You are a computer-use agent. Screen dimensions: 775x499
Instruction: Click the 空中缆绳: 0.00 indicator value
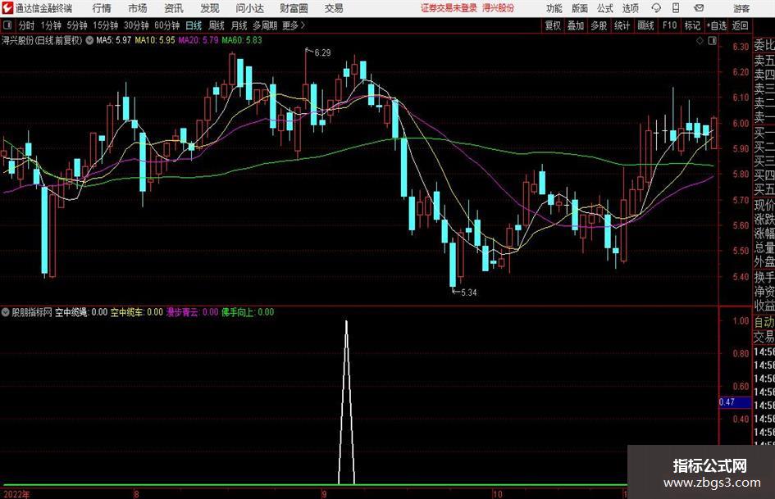81,312
